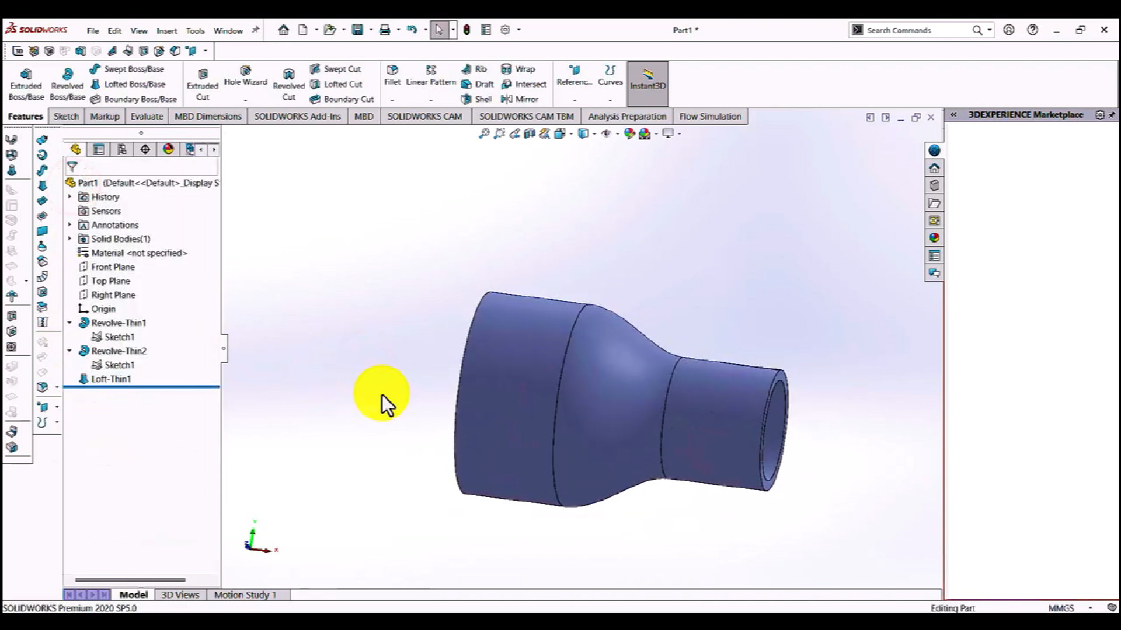Open the PropertyManager tab icon

99,150
